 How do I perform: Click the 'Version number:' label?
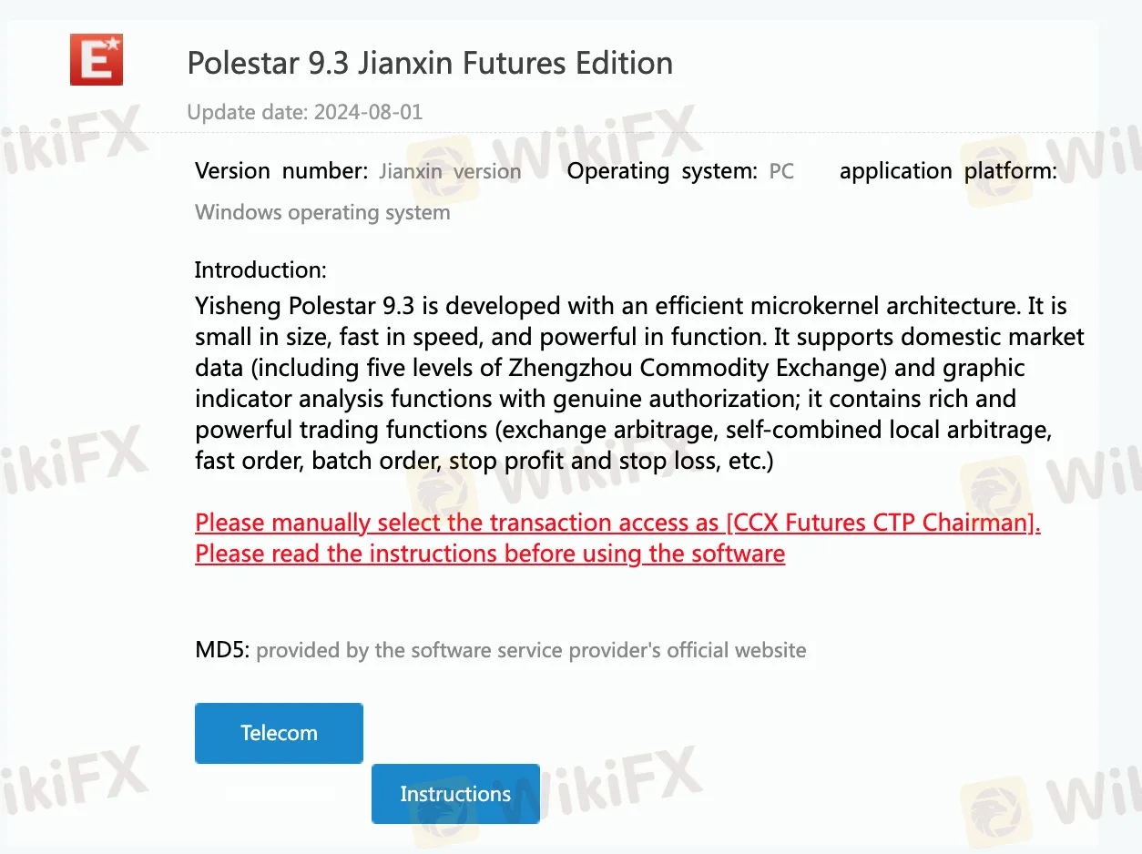[281, 171]
